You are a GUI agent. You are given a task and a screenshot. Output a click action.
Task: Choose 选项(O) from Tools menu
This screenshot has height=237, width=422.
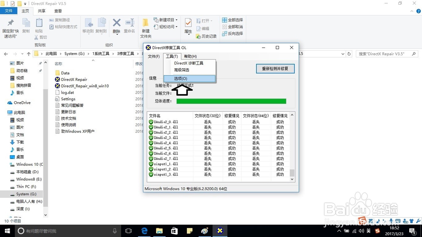coord(189,78)
